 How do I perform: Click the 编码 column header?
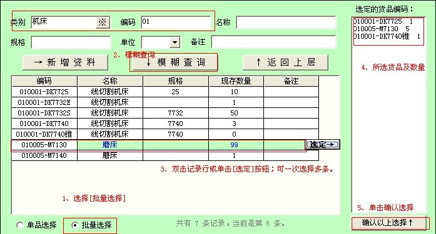[x=44, y=81]
